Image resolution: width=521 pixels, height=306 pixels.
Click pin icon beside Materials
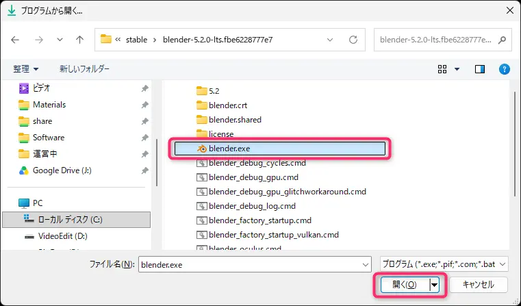tap(145, 105)
